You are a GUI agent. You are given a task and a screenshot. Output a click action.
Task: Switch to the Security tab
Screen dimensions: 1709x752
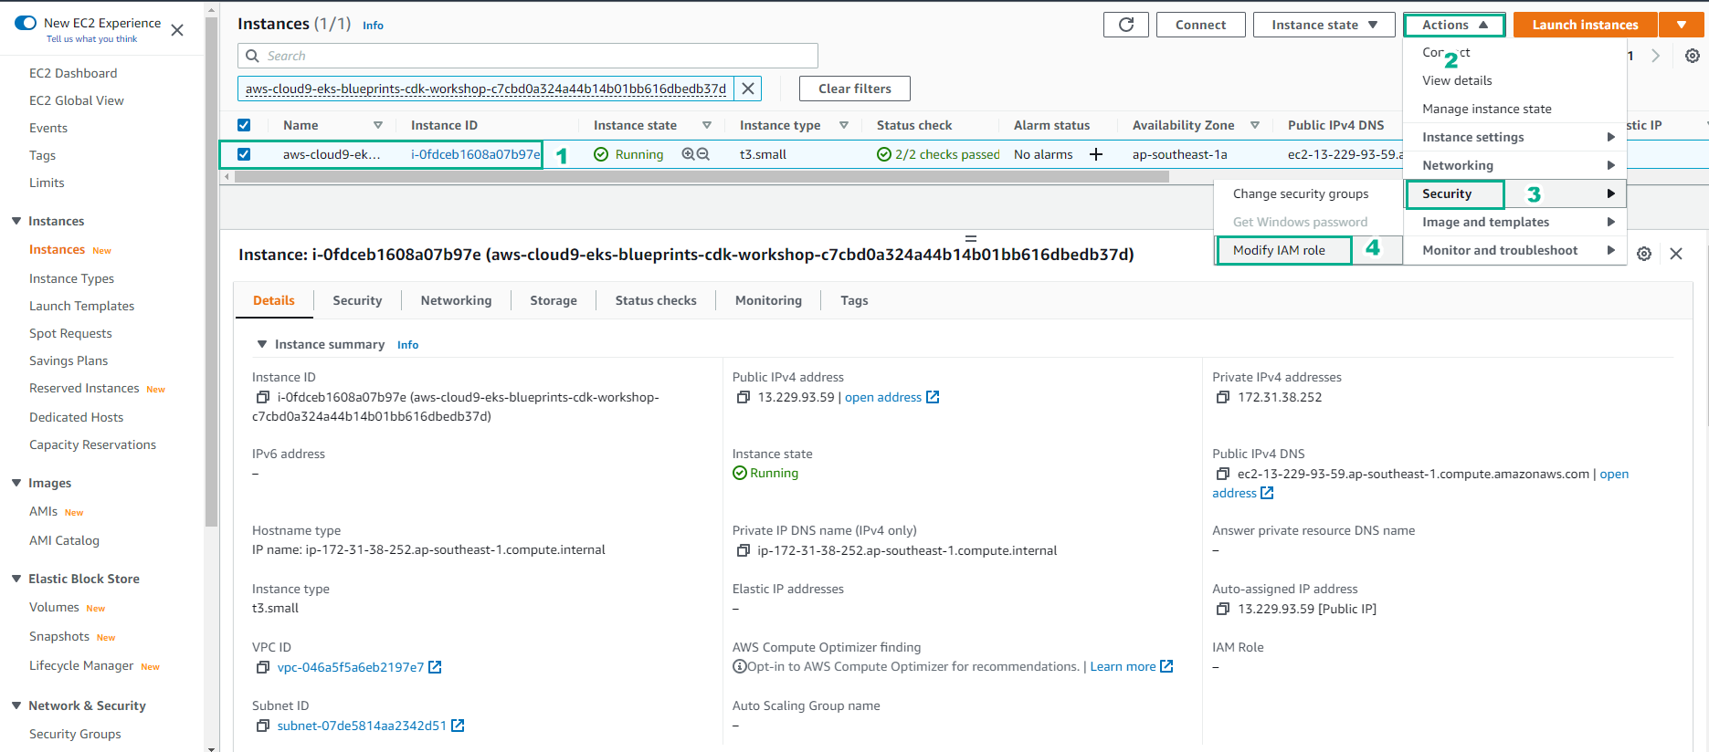357,300
